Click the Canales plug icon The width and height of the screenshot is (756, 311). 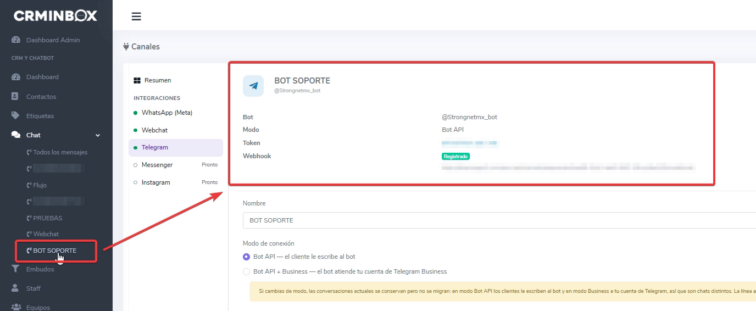coord(126,47)
